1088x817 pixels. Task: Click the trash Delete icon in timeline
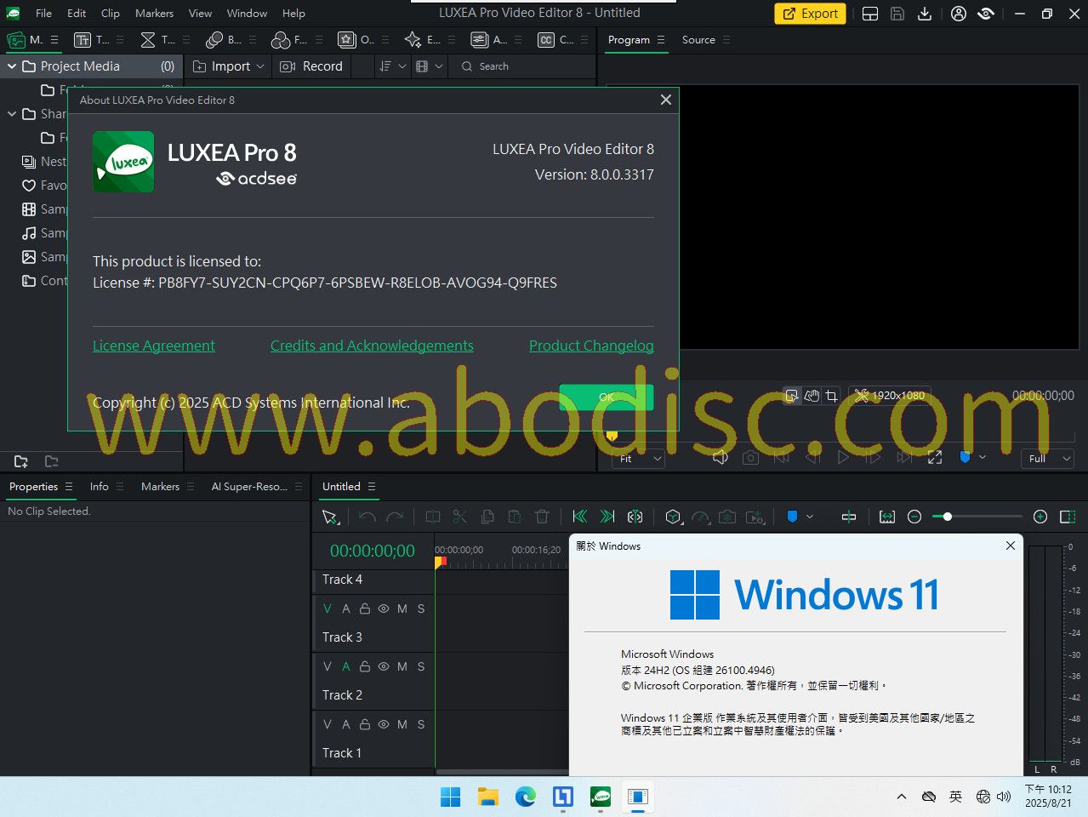(x=542, y=517)
